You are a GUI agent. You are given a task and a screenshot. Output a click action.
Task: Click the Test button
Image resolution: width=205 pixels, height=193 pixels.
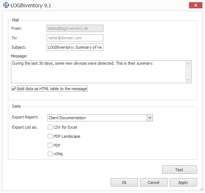coord(180,169)
